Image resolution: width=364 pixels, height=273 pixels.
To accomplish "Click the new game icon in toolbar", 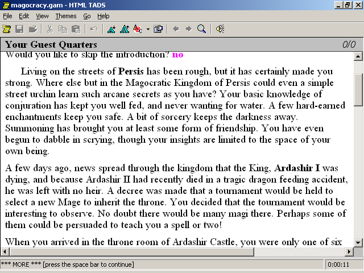I will [7, 28].
